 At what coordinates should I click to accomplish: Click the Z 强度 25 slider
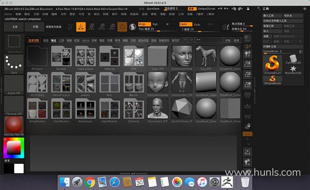(x=200, y=29)
